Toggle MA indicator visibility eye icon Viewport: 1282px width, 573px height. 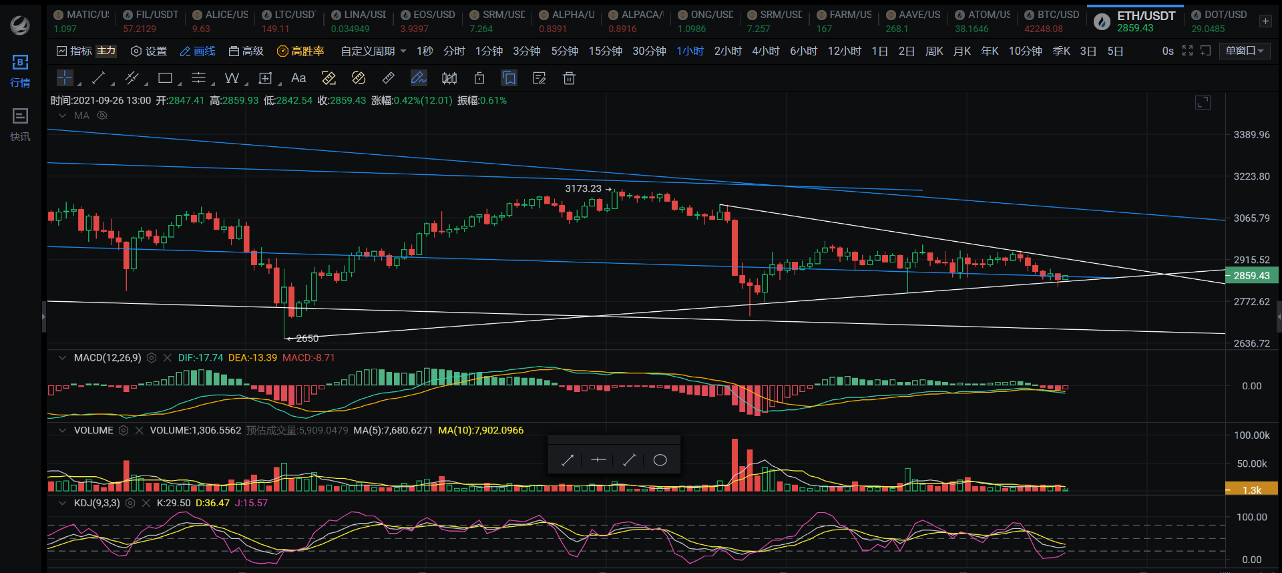(x=102, y=116)
